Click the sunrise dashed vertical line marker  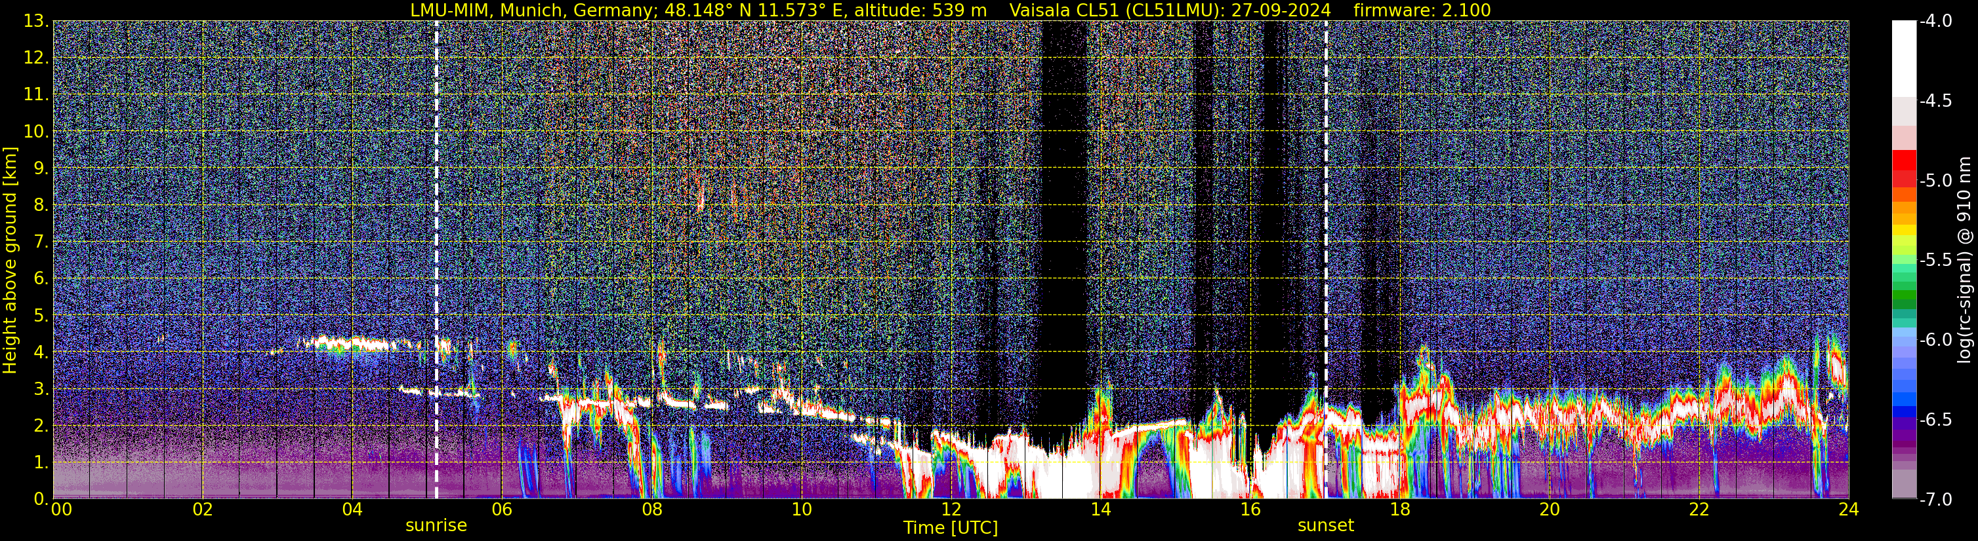point(436,260)
